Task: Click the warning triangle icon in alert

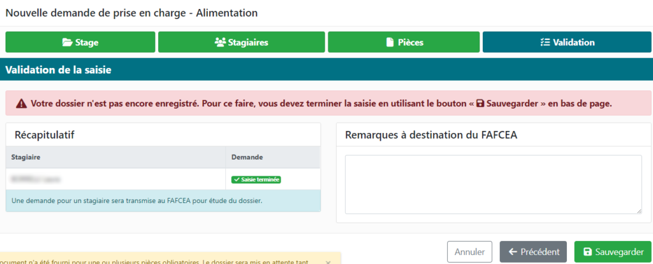Action: 22,103
